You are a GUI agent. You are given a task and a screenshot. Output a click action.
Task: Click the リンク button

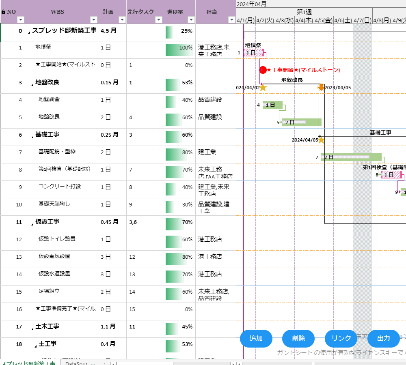click(341, 338)
